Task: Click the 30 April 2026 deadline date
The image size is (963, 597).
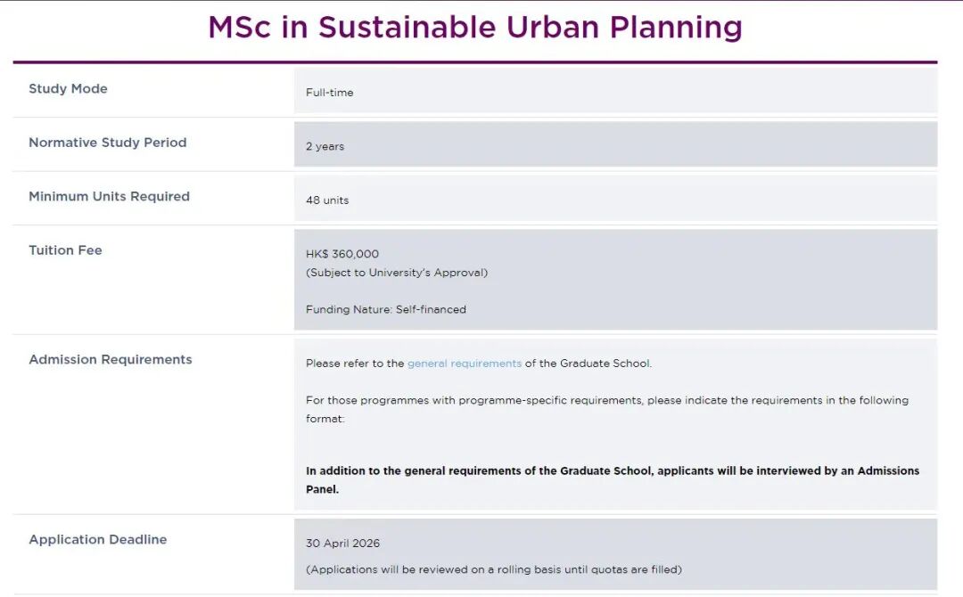Action: 342,543
